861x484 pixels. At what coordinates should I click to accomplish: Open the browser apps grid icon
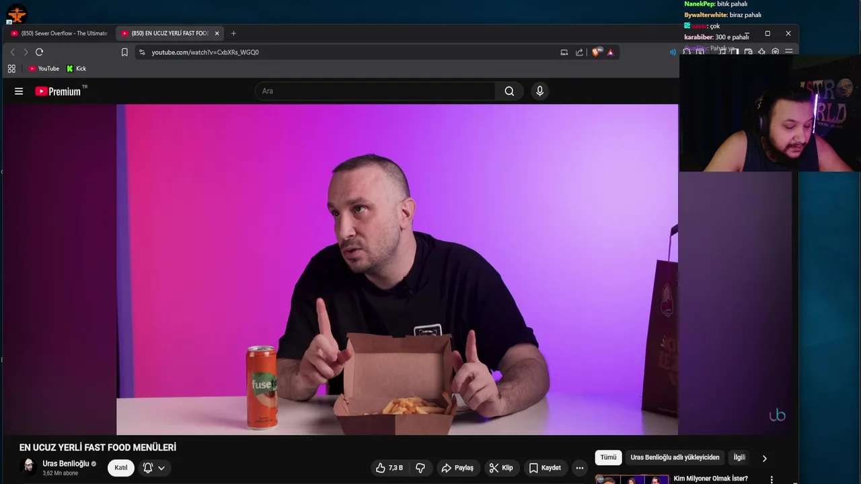pos(11,69)
